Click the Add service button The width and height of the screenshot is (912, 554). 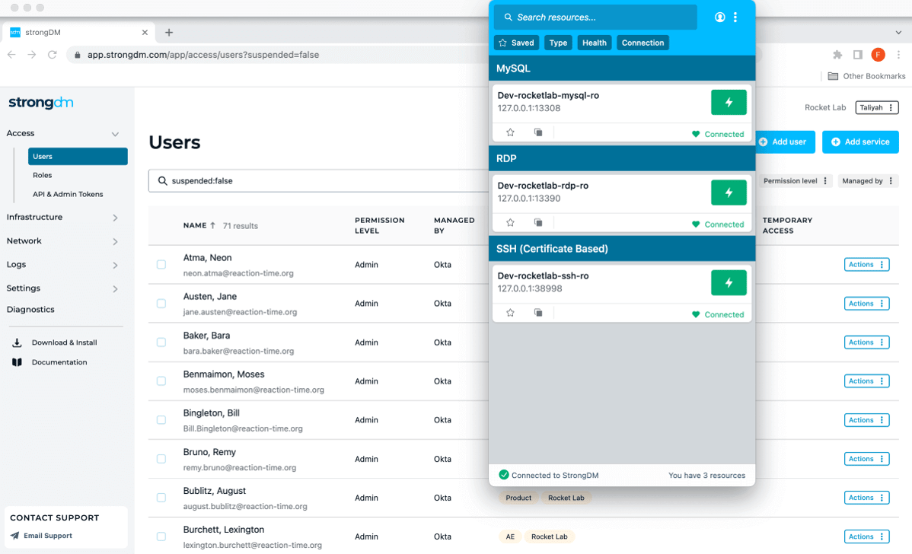pos(860,142)
